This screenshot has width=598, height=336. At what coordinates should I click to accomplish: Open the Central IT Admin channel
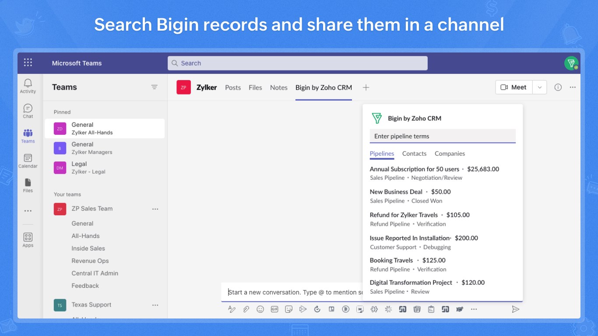95,273
